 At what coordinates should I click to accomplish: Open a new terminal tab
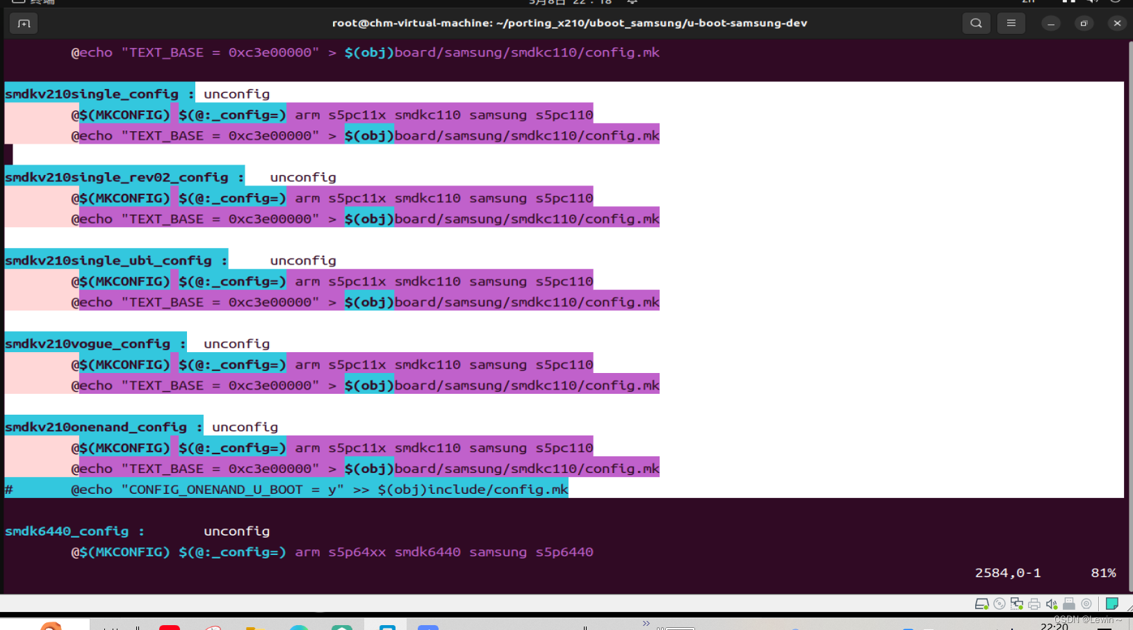pos(24,24)
